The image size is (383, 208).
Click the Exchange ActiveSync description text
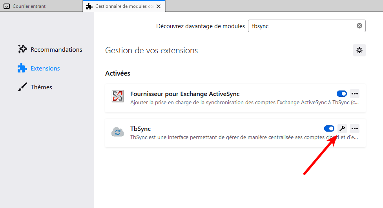(244, 102)
